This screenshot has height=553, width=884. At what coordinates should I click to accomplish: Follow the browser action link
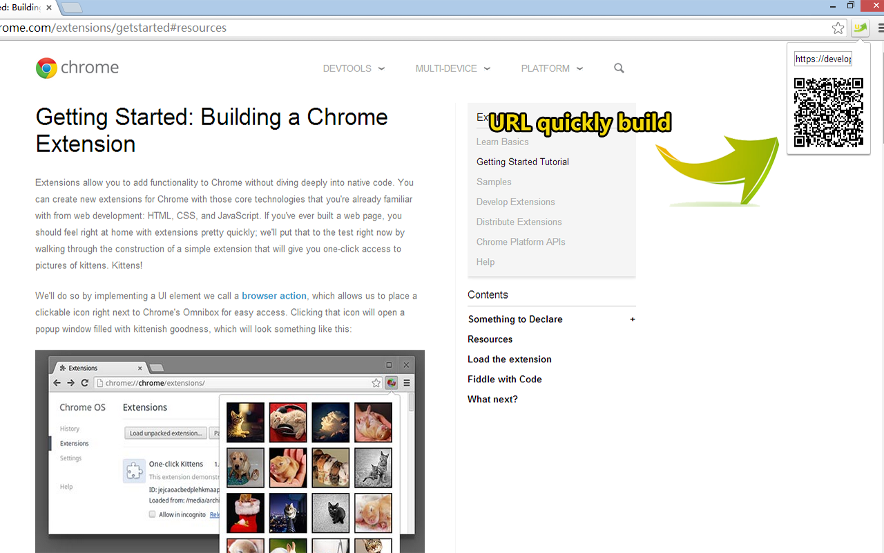tap(274, 296)
